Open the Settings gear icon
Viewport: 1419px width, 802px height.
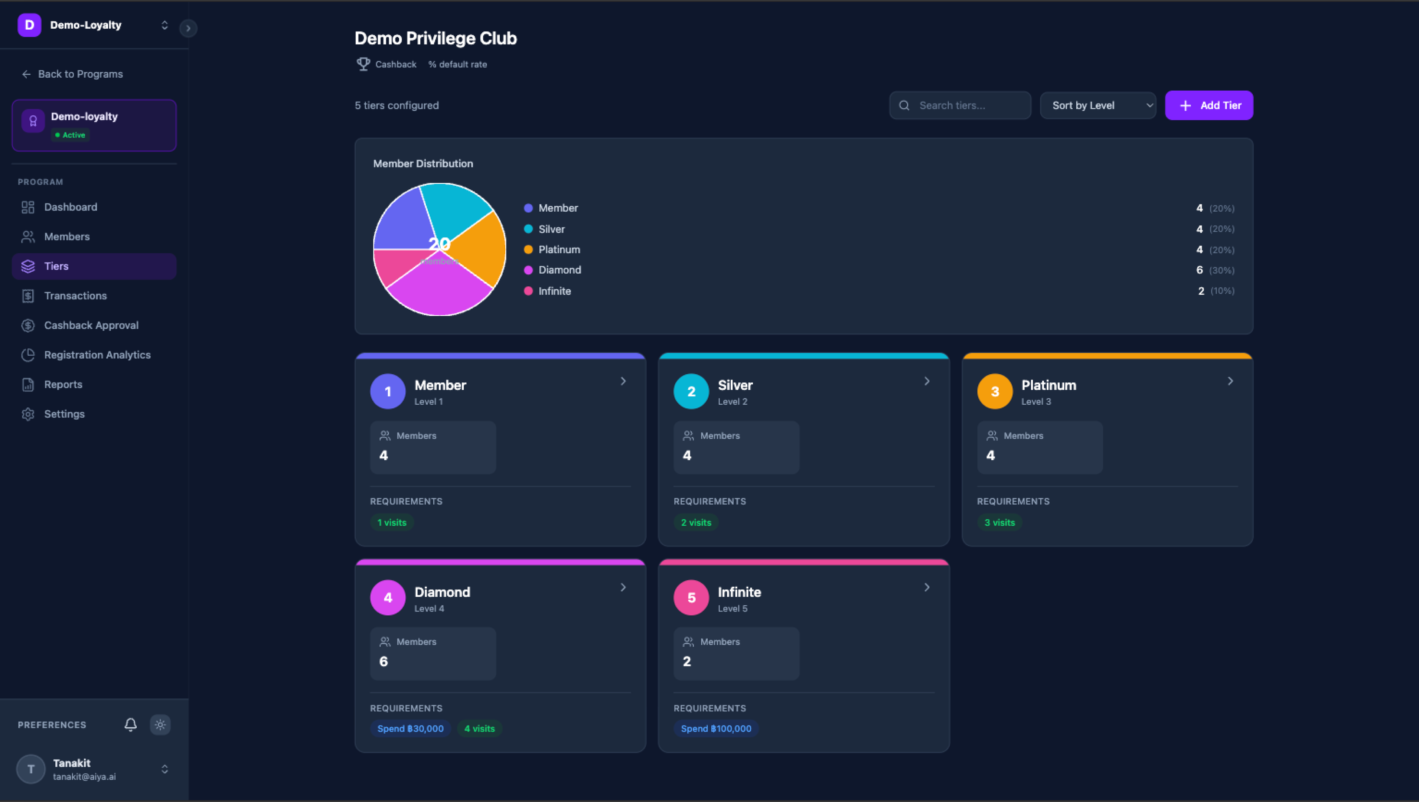[x=29, y=414]
